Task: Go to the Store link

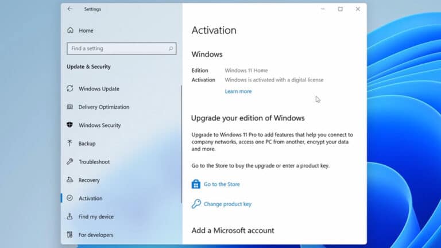Action: 222,184
